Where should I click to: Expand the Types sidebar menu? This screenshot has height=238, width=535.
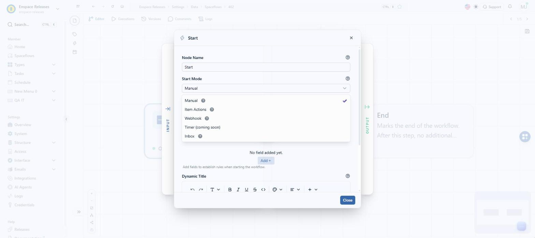[x=31, y=65]
